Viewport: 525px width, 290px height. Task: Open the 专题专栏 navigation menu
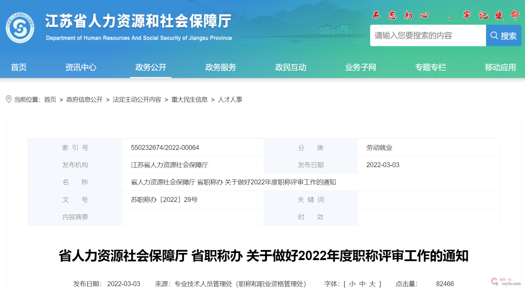(x=430, y=67)
